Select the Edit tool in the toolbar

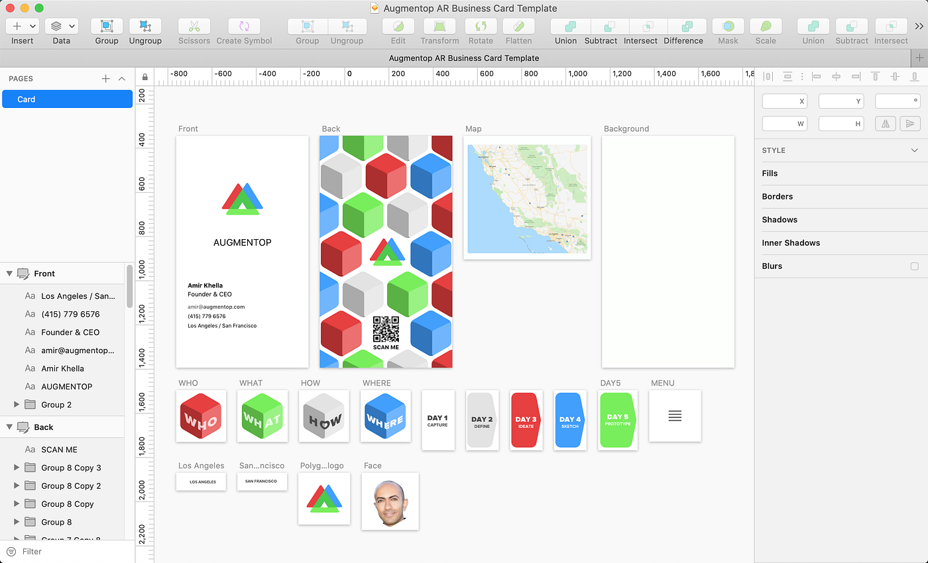(x=398, y=26)
